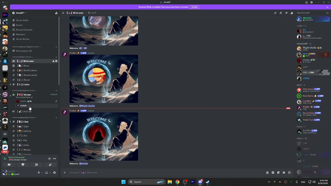The width and height of the screenshot is (331, 186).
Task: Open User Settings gear
Action: (x=54, y=173)
